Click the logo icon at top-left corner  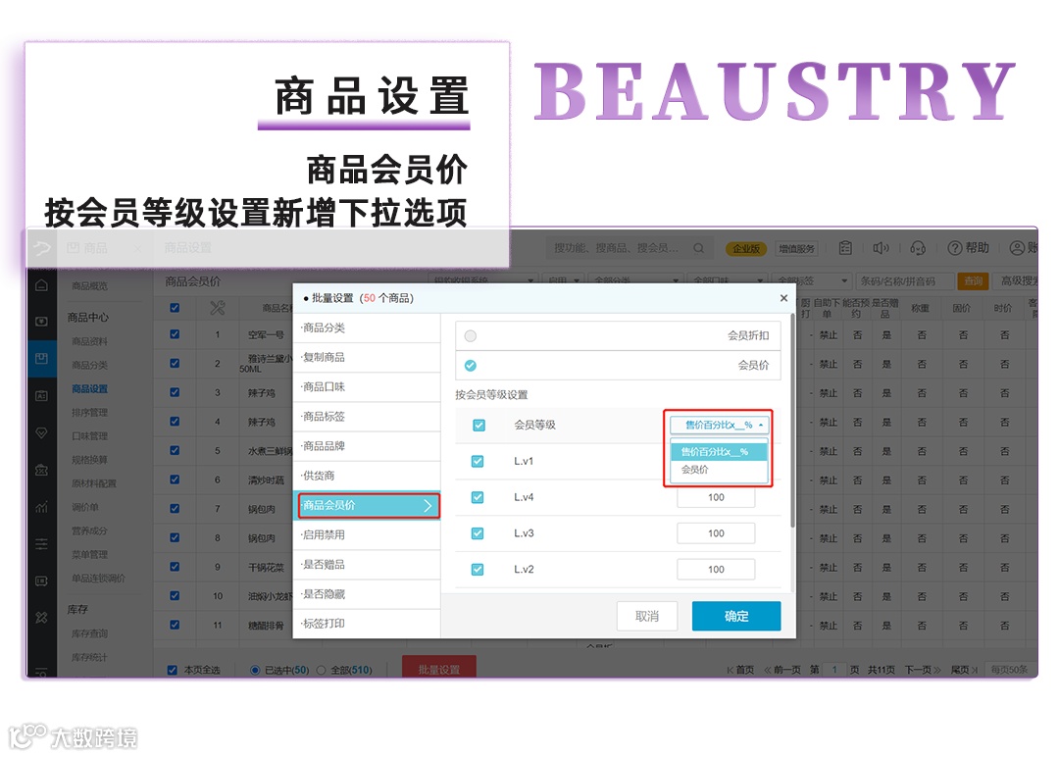[42, 248]
